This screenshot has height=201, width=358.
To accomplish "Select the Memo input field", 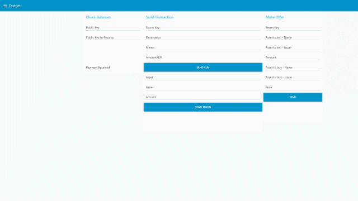I will point(203,47).
